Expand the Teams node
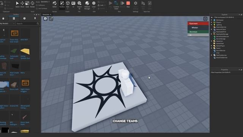The image size is (243, 137). click(x=211, y=48)
